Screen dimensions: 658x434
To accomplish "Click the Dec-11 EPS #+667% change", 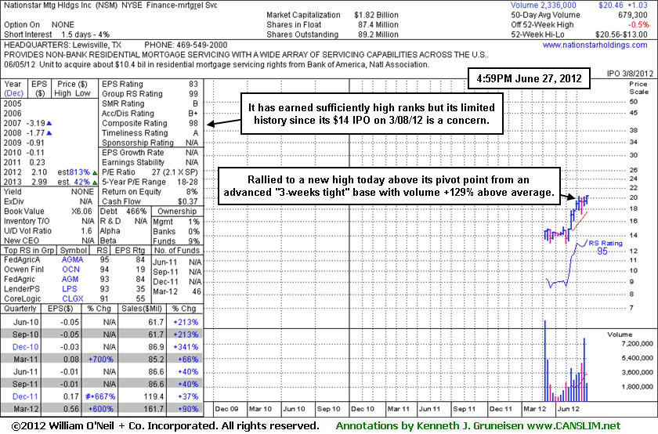I will [100, 396].
